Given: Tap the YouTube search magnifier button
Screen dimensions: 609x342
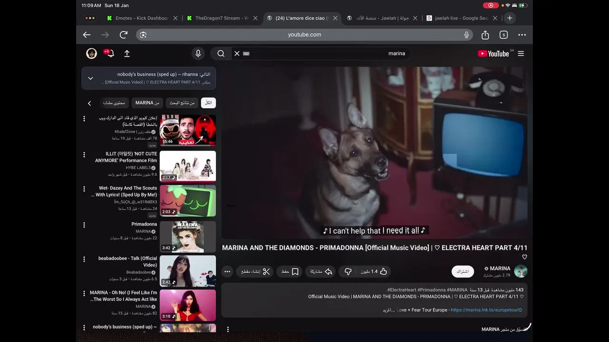Looking at the screenshot, I should pyautogui.click(x=221, y=54).
